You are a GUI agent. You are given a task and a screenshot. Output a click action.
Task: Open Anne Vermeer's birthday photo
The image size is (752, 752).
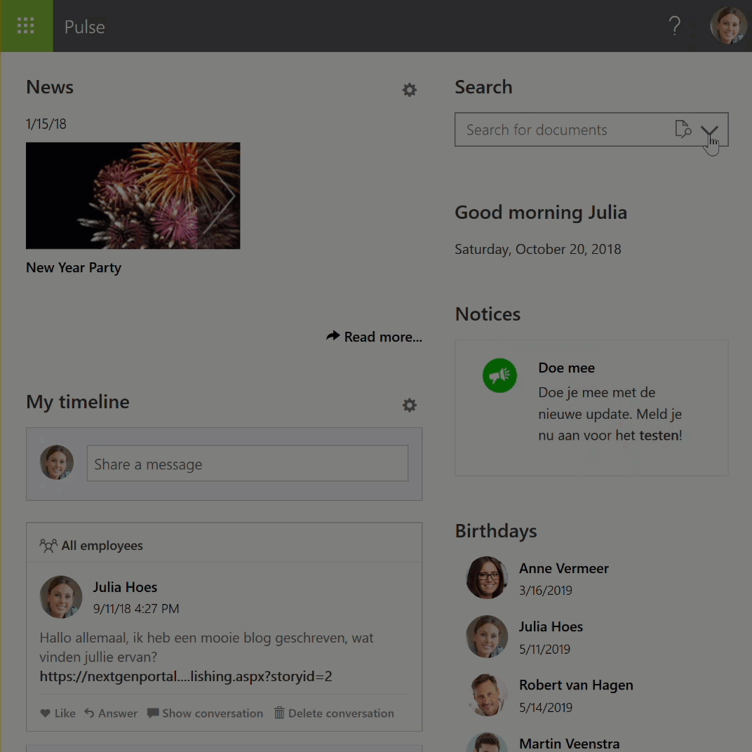[x=487, y=577]
